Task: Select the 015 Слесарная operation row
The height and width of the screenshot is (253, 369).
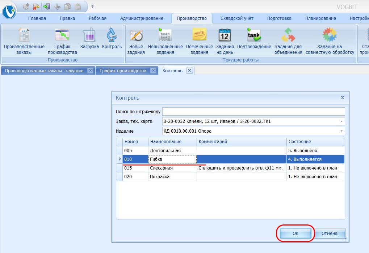Action: click(x=217, y=168)
